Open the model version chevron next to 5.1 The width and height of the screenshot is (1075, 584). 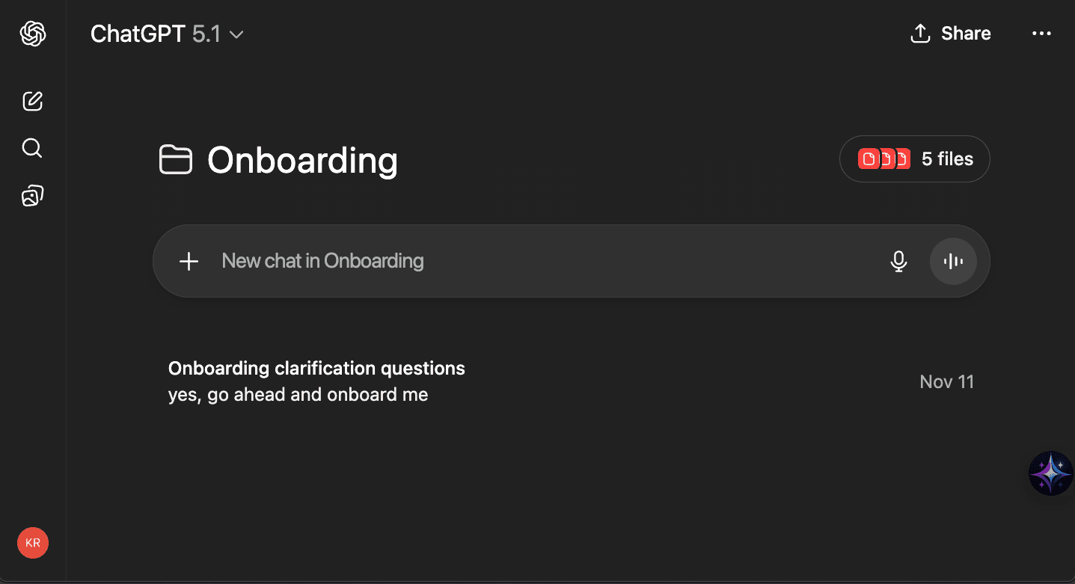click(x=236, y=34)
